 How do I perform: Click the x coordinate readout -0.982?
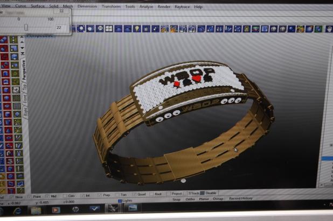(13, 203)
